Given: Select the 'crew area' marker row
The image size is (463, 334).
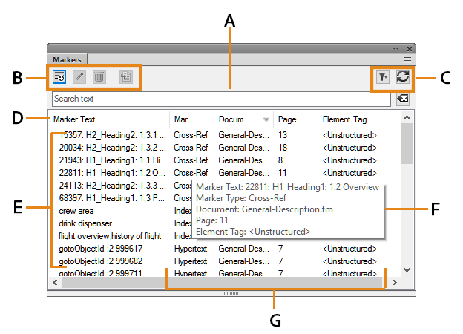Looking at the screenshot, I should coord(76,211).
